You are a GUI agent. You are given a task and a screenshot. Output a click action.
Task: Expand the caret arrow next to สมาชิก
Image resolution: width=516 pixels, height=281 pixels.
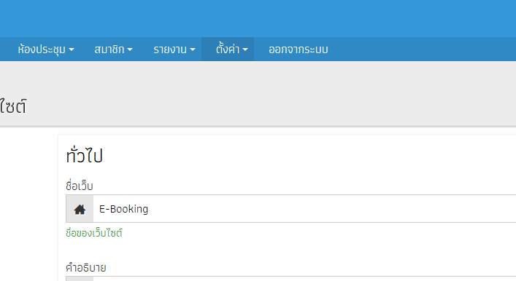point(130,50)
